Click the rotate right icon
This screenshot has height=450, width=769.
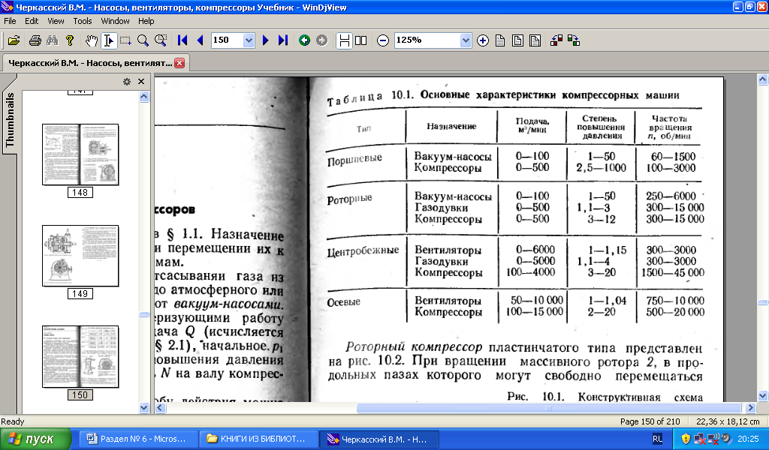tap(574, 40)
